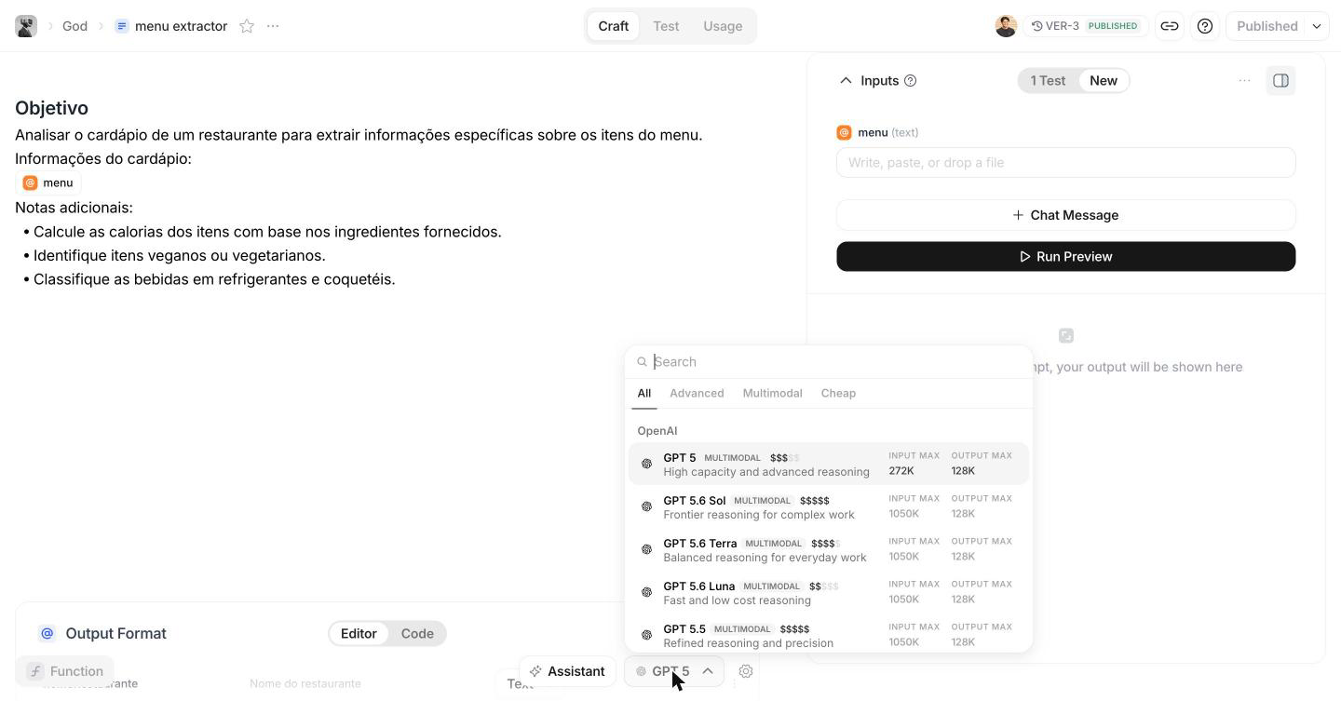
Task: Switch Output Format to Editor view
Action: [359, 634]
